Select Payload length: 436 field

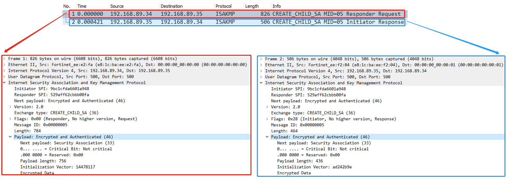tap(300, 161)
